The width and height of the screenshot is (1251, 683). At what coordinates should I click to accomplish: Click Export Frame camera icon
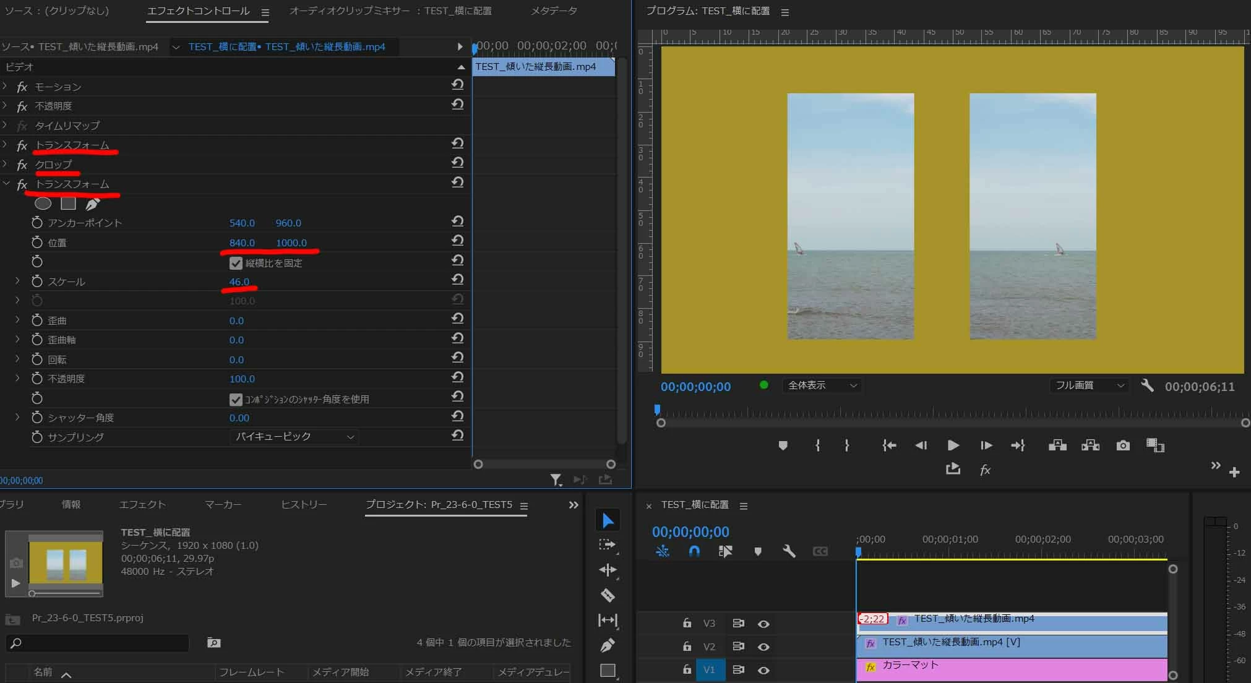point(1122,445)
